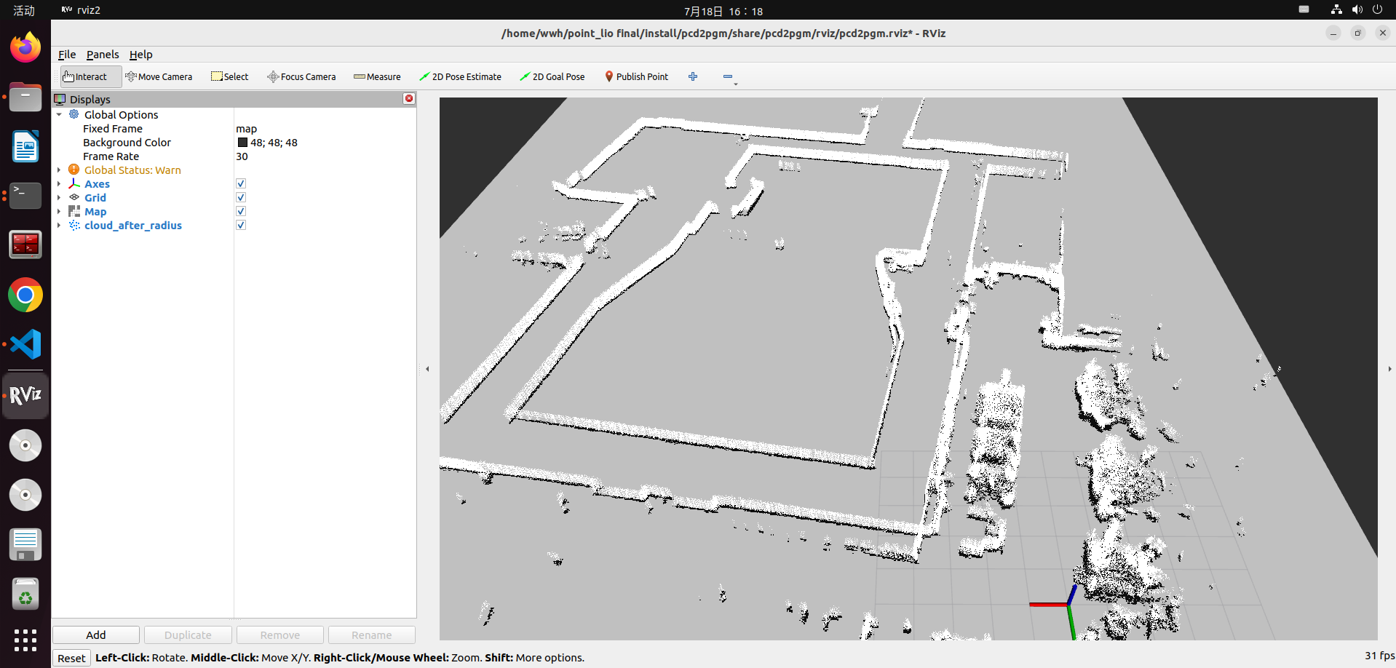Choose the Select tool

pos(230,76)
